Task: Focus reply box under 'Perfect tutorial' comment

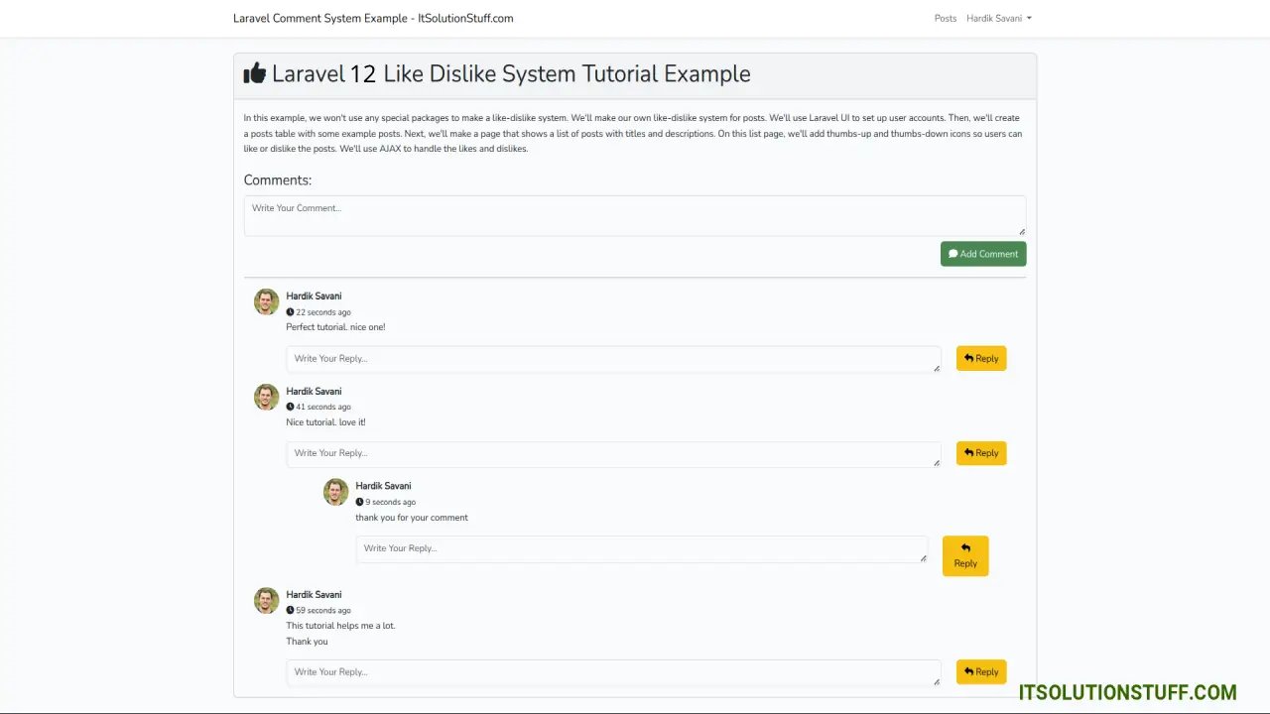Action: [x=612, y=359]
